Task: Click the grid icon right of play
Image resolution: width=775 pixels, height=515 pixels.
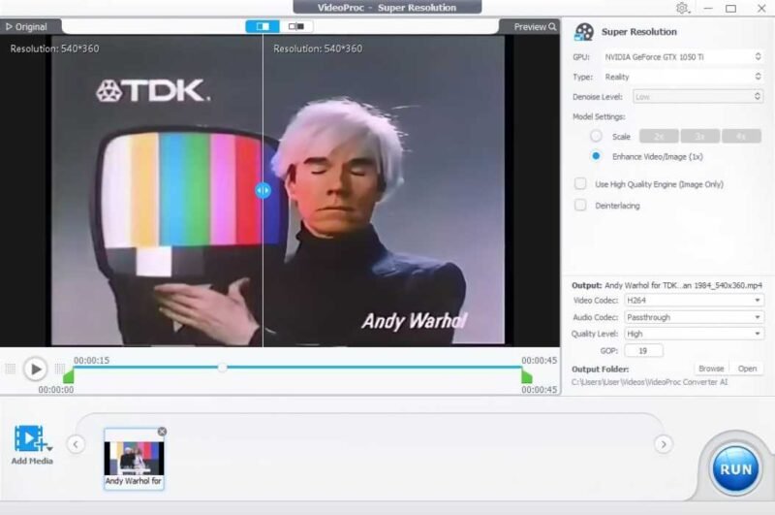Action: 60,369
